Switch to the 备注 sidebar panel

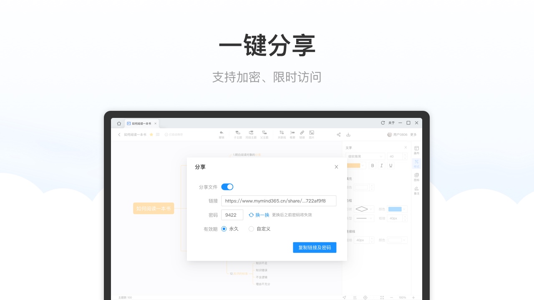(x=416, y=191)
